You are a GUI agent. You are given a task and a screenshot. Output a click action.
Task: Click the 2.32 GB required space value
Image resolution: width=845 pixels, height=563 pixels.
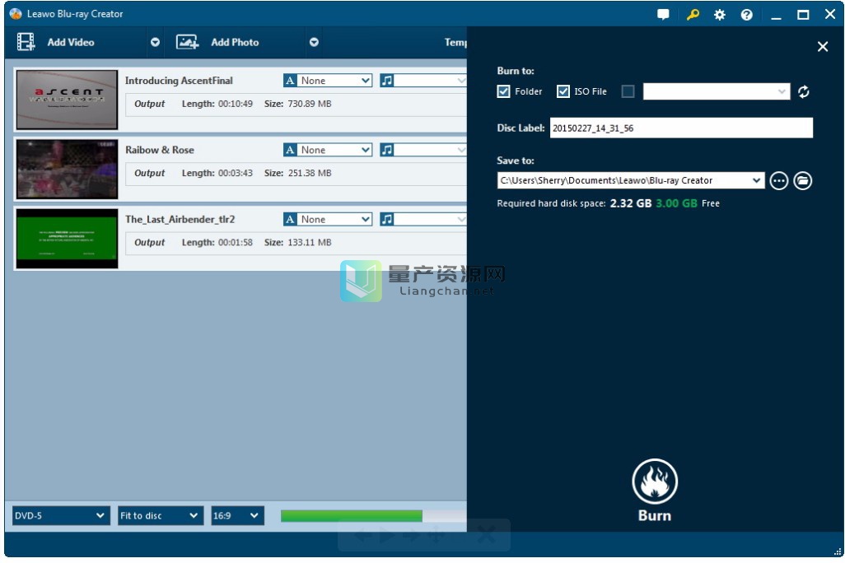[631, 203]
